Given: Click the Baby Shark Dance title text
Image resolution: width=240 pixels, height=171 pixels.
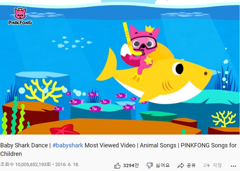Looking at the screenshot, I should tap(24, 145).
